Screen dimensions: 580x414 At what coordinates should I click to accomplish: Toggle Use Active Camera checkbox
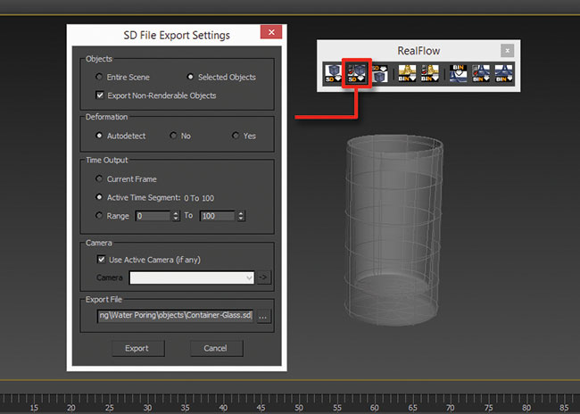(101, 260)
